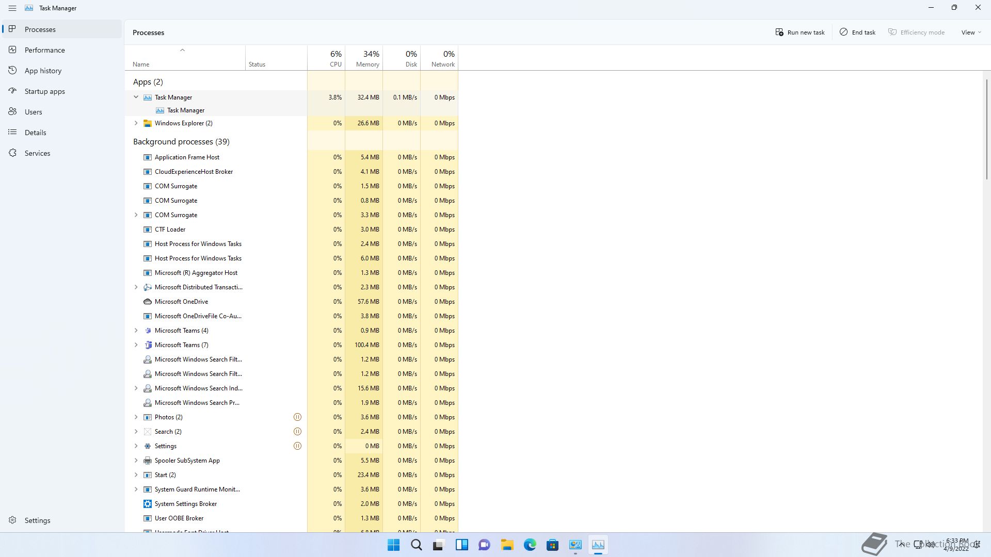The width and height of the screenshot is (991, 557).
Task: Open File Explorer from taskbar
Action: (x=507, y=545)
